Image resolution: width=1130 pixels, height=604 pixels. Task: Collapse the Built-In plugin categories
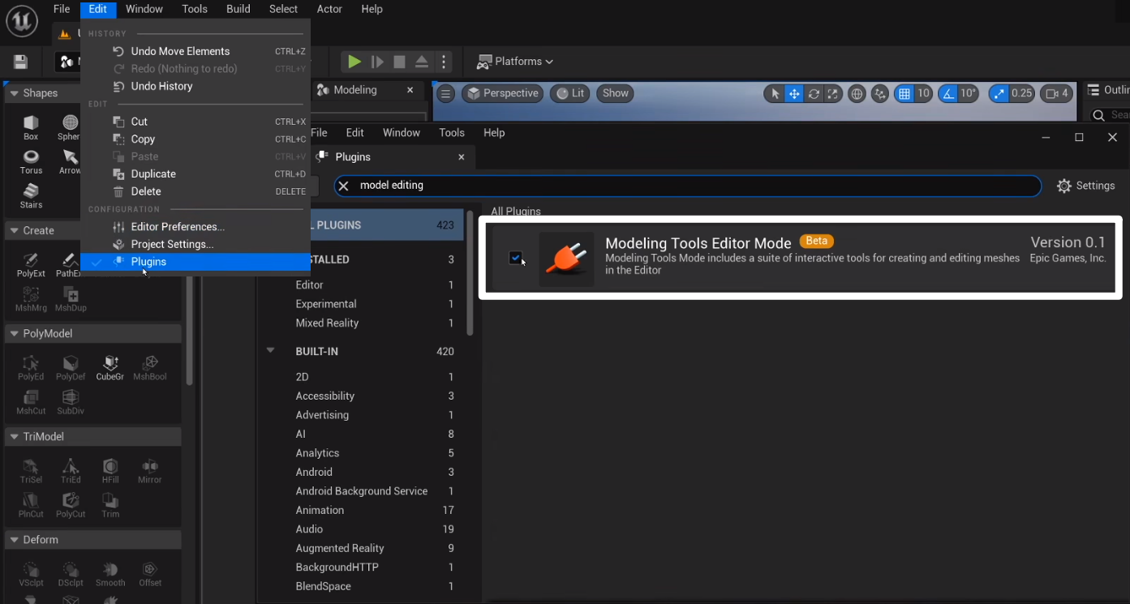pyautogui.click(x=271, y=351)
